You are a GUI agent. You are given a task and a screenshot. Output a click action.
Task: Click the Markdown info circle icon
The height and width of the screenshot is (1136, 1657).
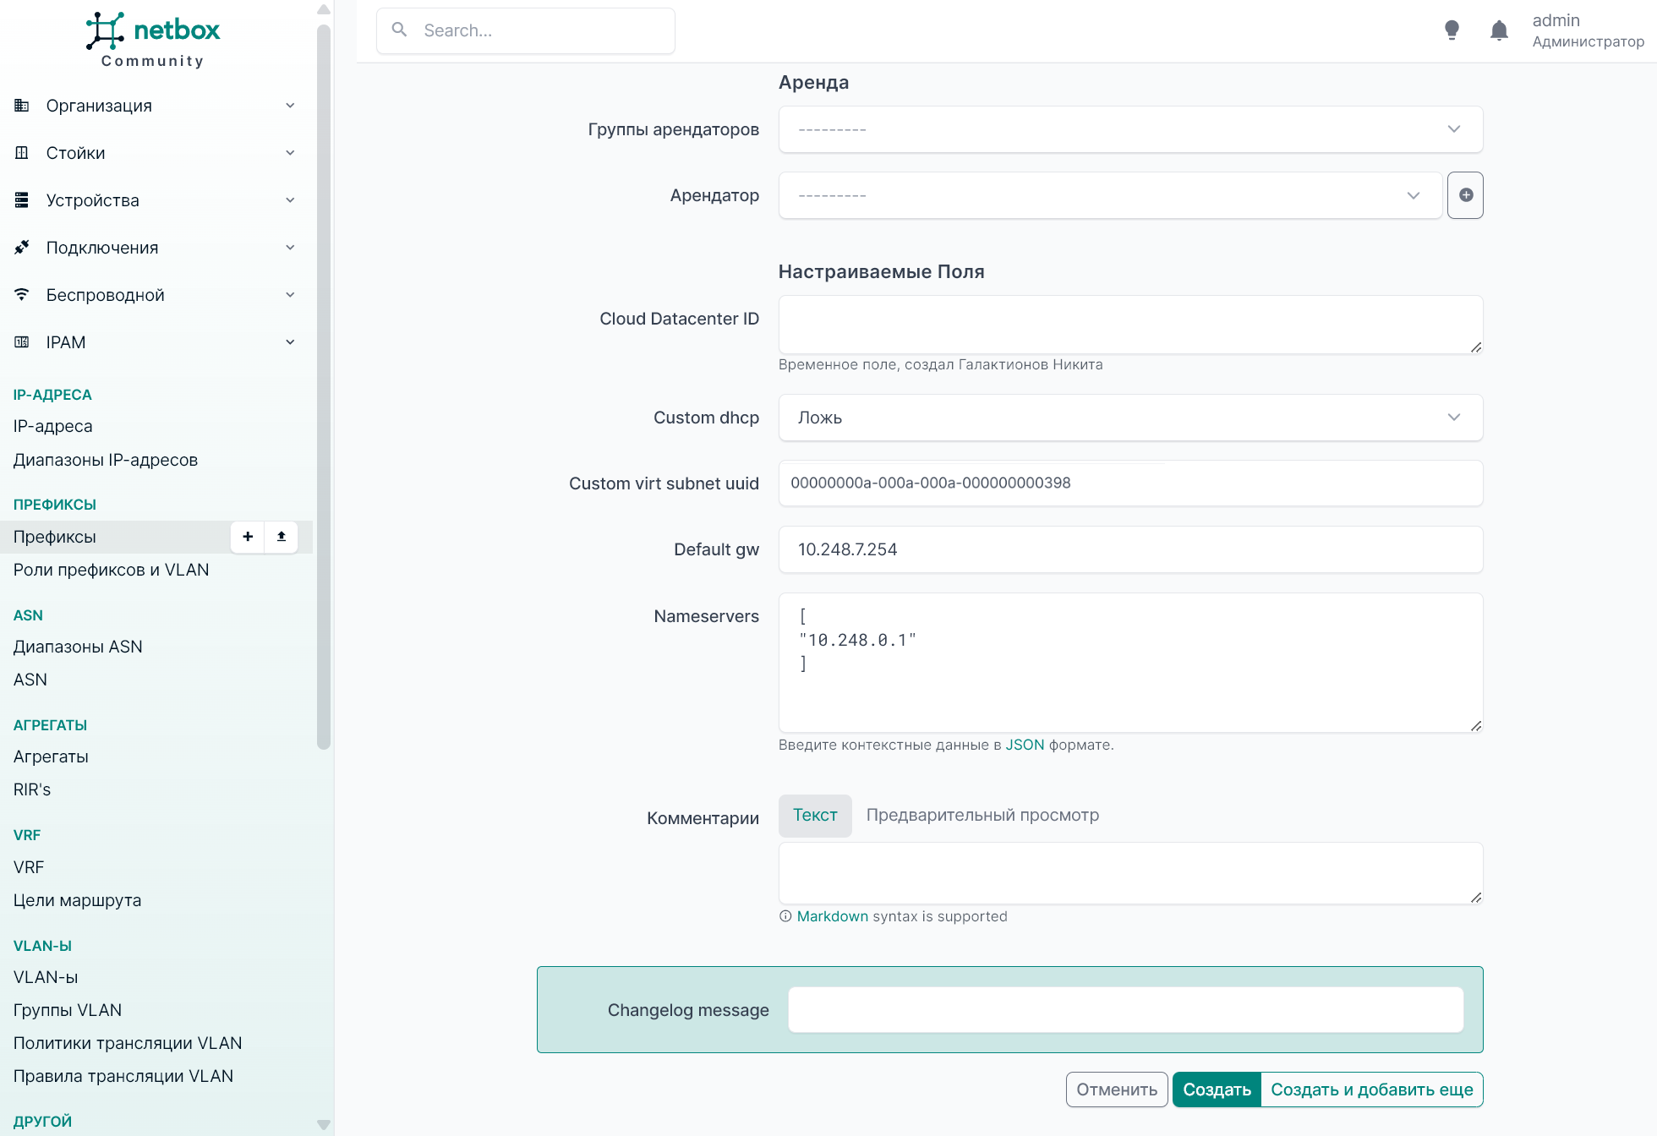(x=785, y=916)
